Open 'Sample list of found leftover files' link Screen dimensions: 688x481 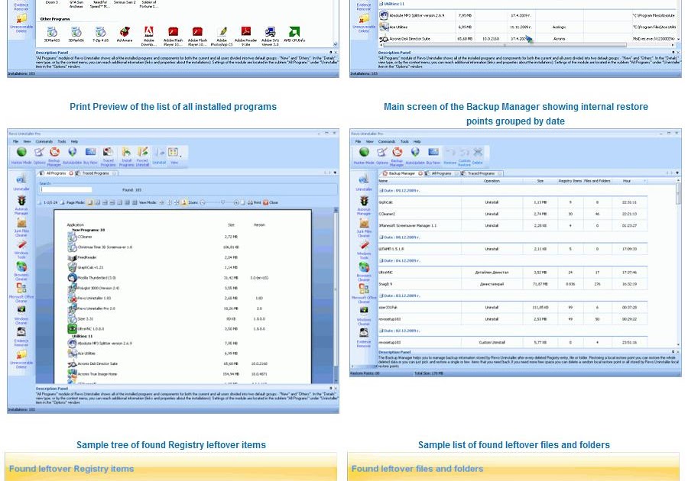tap(514, 444)
